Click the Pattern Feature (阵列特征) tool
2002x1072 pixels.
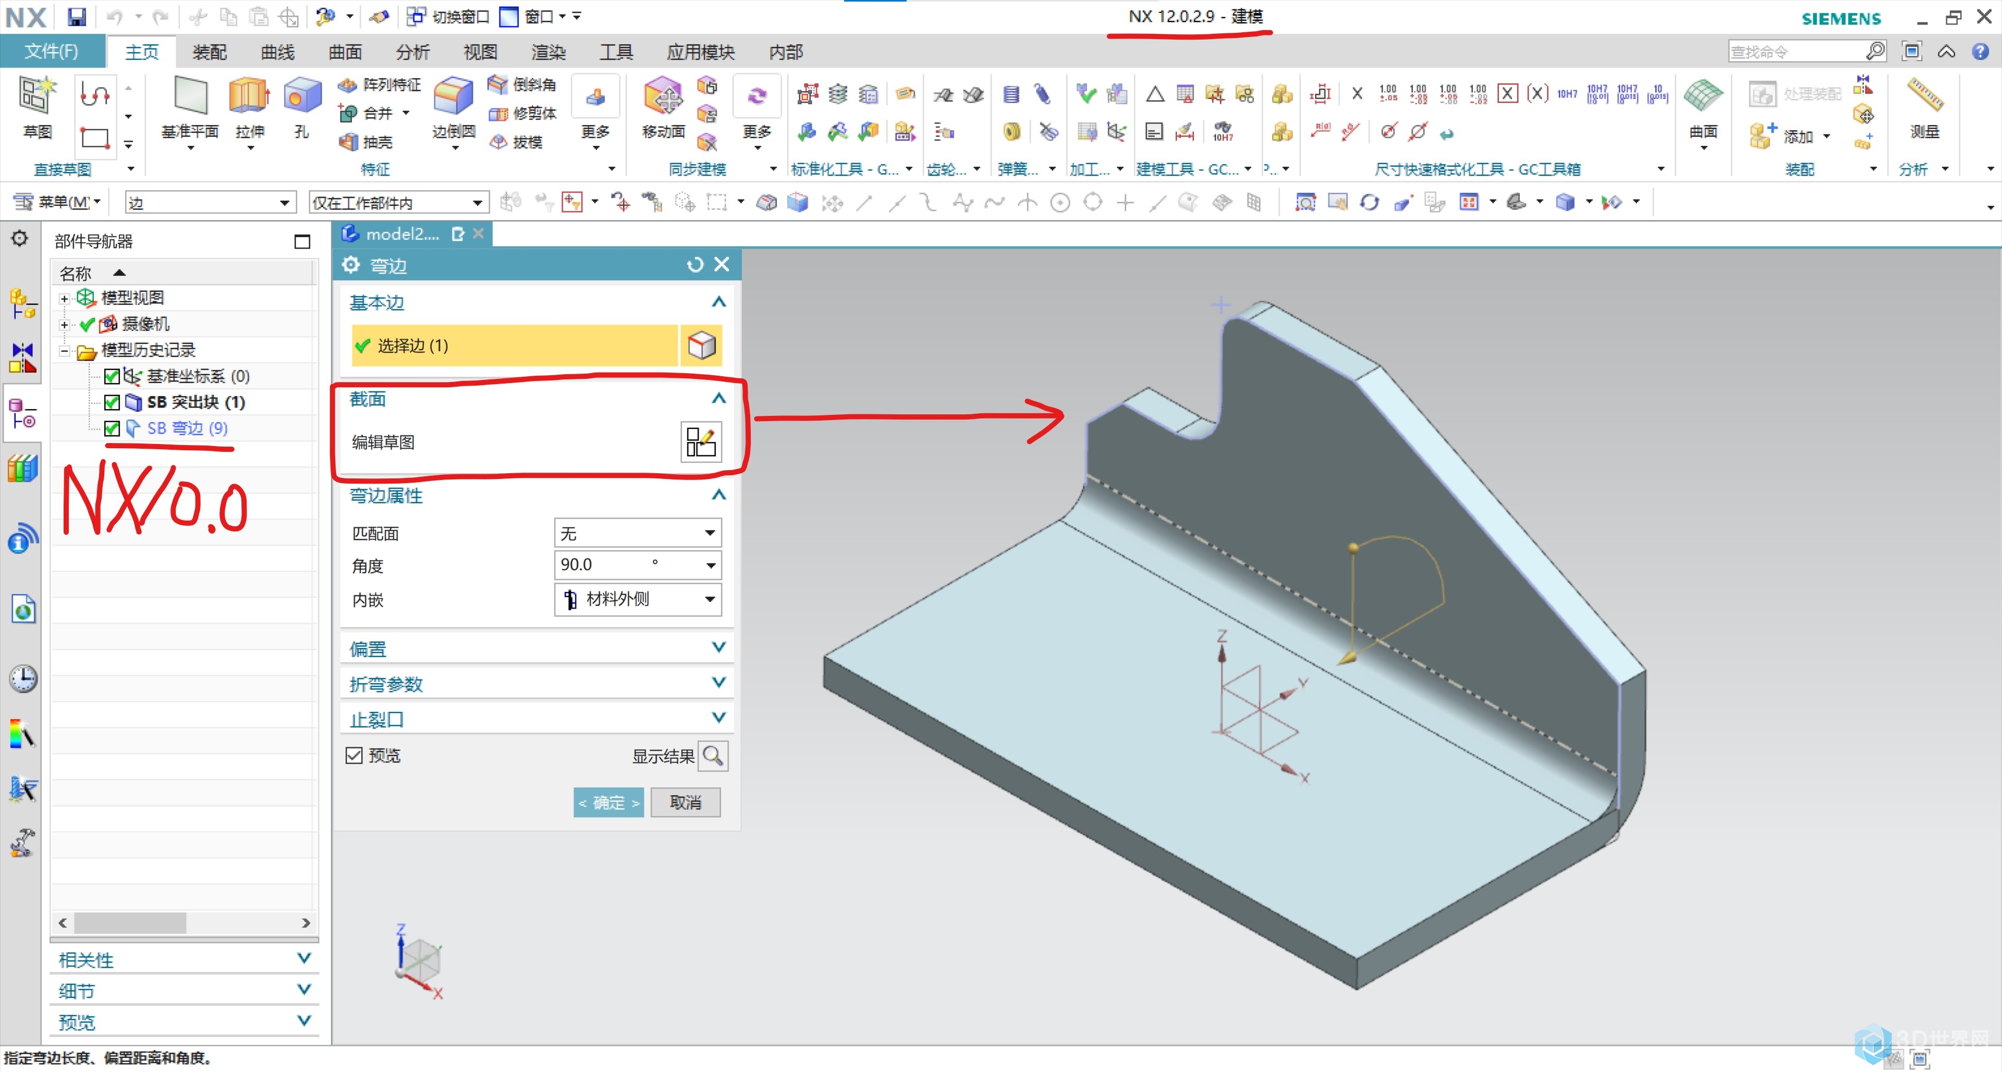[x=380, y=84]
